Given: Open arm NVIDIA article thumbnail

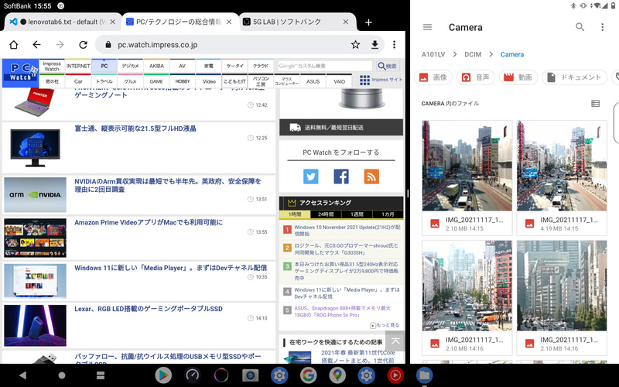Looking at the screenshot, I should point(35,195).
